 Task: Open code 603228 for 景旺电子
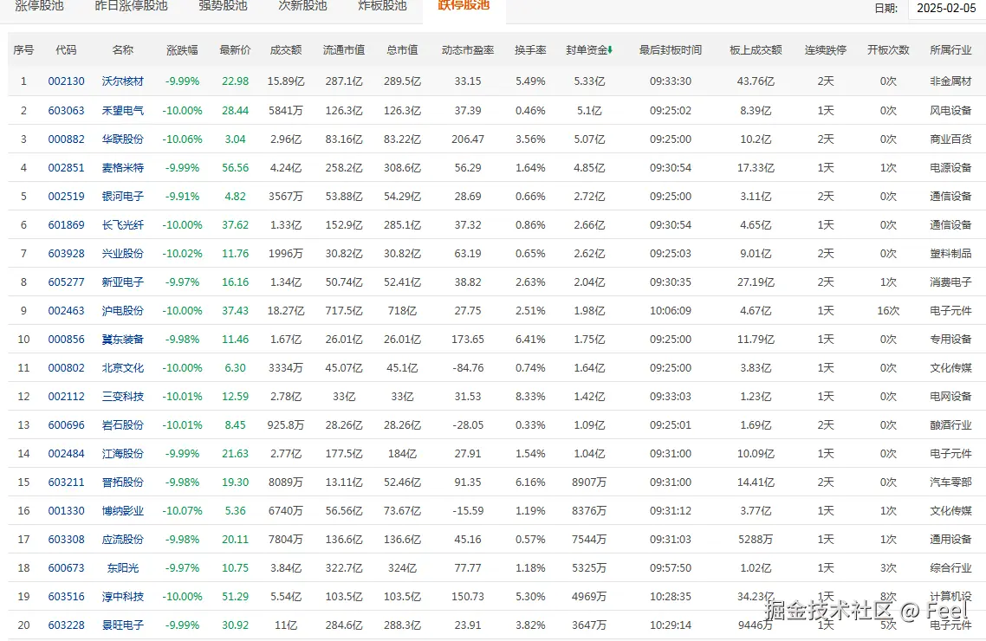point(67,625)
